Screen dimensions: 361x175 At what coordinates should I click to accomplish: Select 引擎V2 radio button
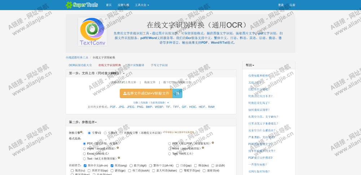pos(89,133)
